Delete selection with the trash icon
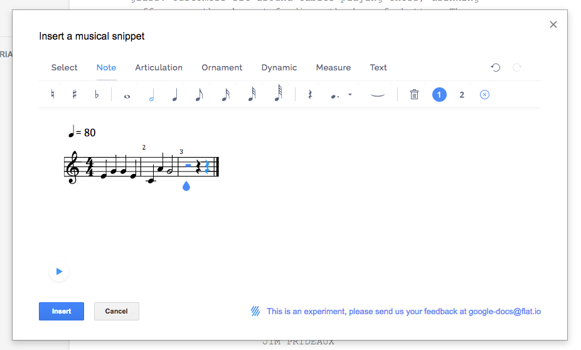The image size is (581, 350). (x=414, y=95)
